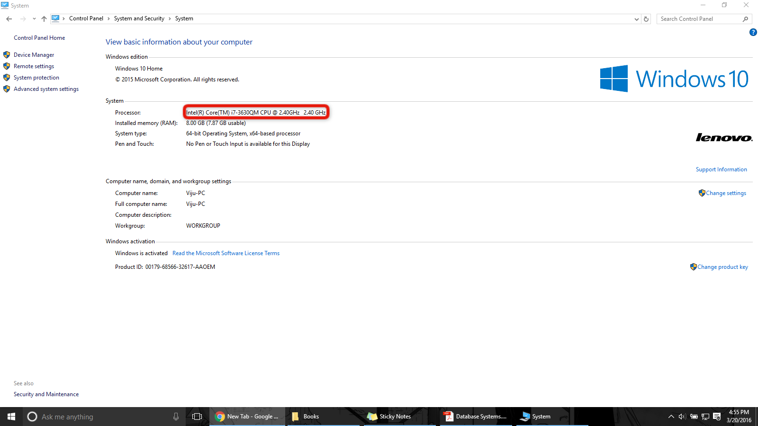Expand chevron after System and Security breadcrumb
This screenshot has height=426, width=758.
coord(170,19)
